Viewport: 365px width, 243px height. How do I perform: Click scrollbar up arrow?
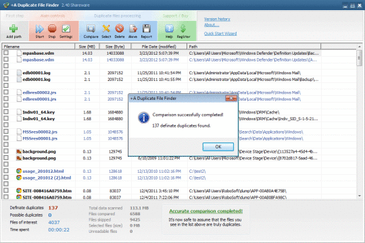360,47
